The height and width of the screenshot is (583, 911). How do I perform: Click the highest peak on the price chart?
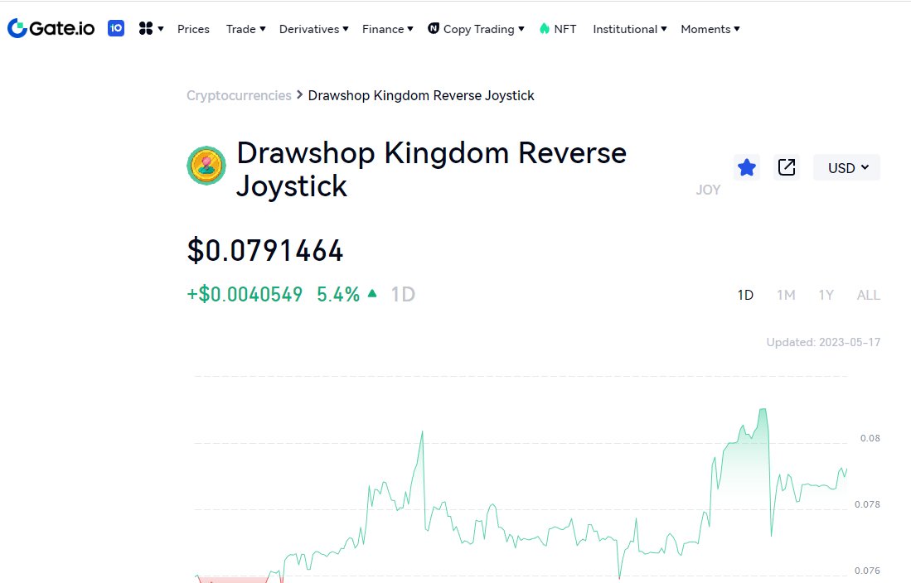(763, 410)
